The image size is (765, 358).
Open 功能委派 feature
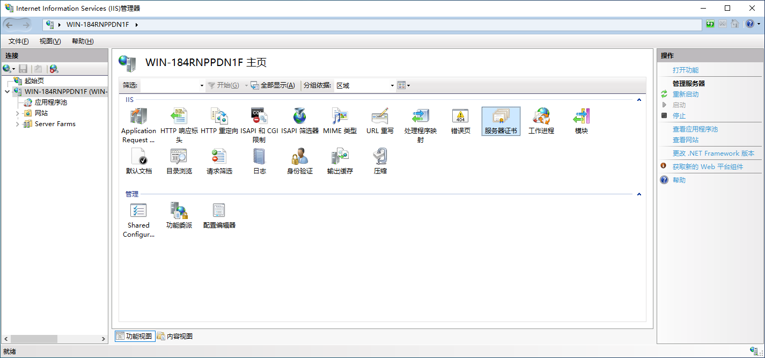click(x=179, y=216)
